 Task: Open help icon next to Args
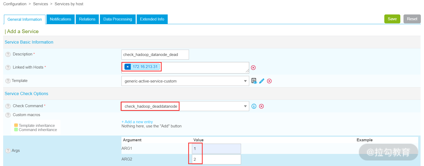click(8, 151)
